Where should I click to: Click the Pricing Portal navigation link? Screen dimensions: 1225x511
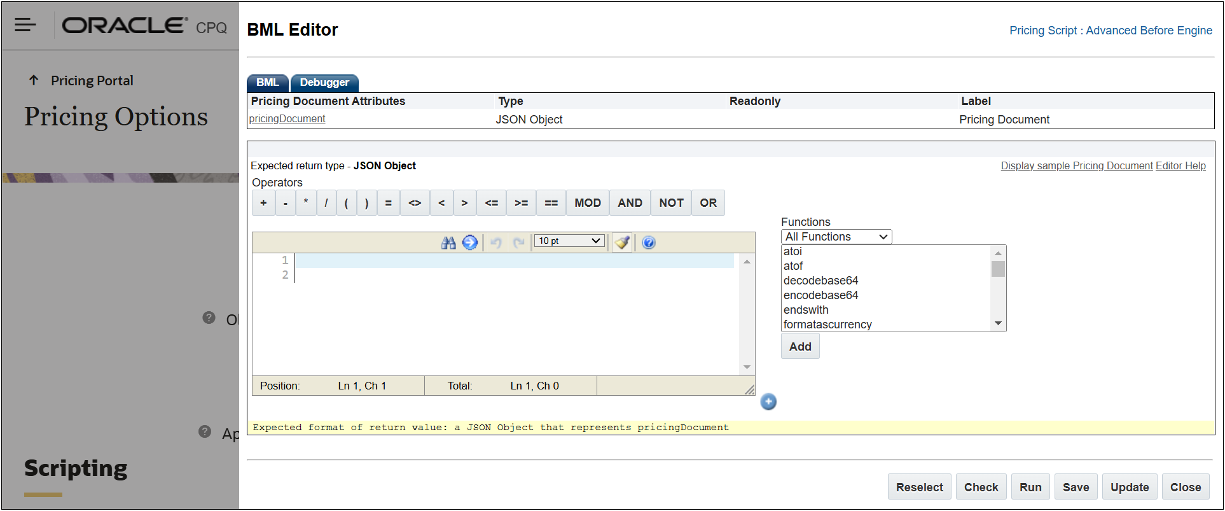pyautogui.click(x=92, y=81)
